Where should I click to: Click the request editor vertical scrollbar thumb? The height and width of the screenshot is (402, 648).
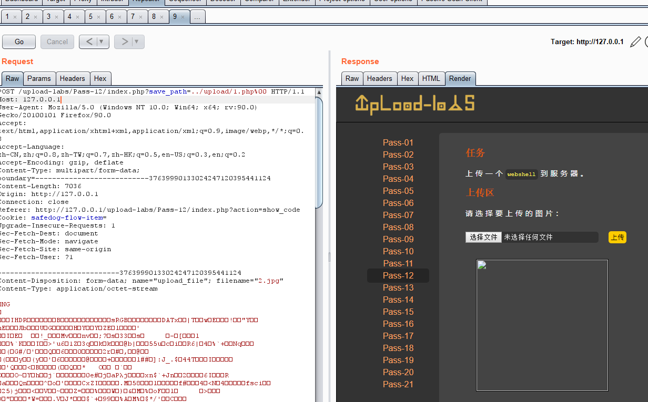319,152
